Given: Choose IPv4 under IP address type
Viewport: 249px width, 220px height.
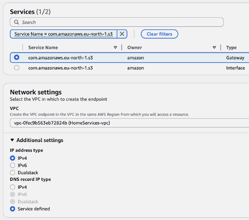Looking at the screenshot, I should (x=12, y=158).
